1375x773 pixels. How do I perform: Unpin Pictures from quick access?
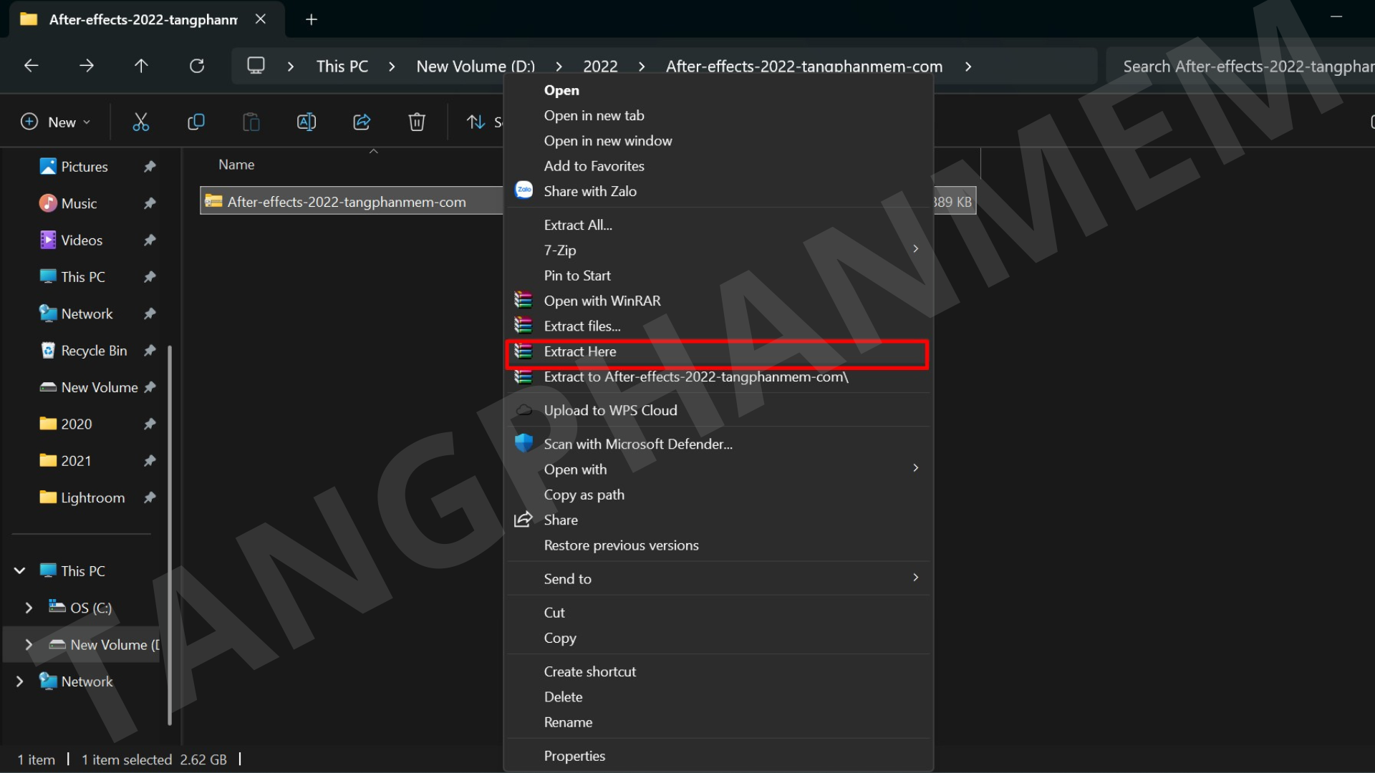point(150,167)
